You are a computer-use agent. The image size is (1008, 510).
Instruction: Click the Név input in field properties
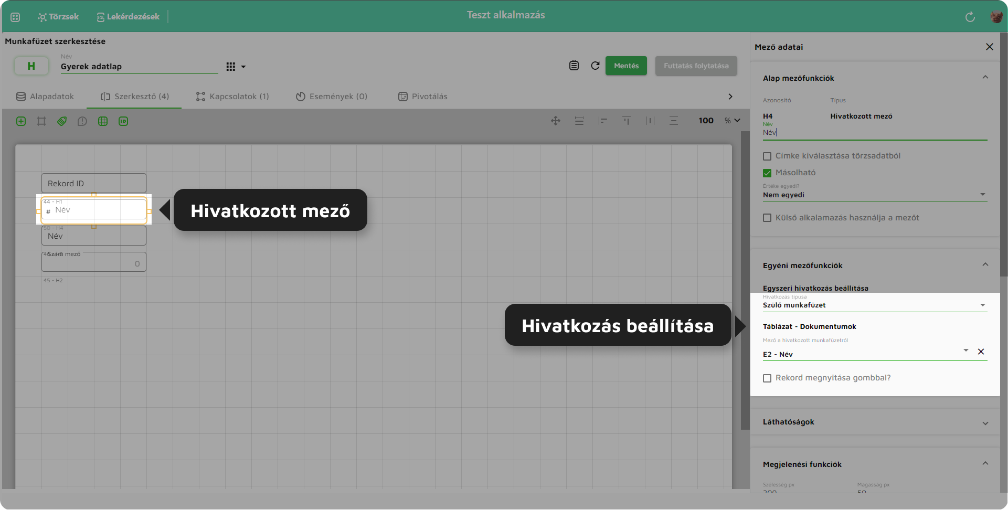(x=875, y=133)
